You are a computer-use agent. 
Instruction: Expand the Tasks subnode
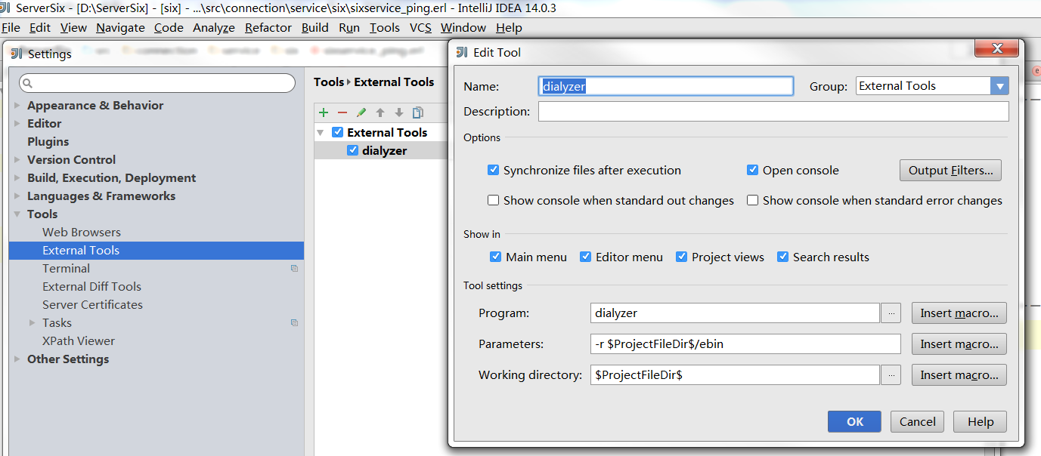(33, 323)
